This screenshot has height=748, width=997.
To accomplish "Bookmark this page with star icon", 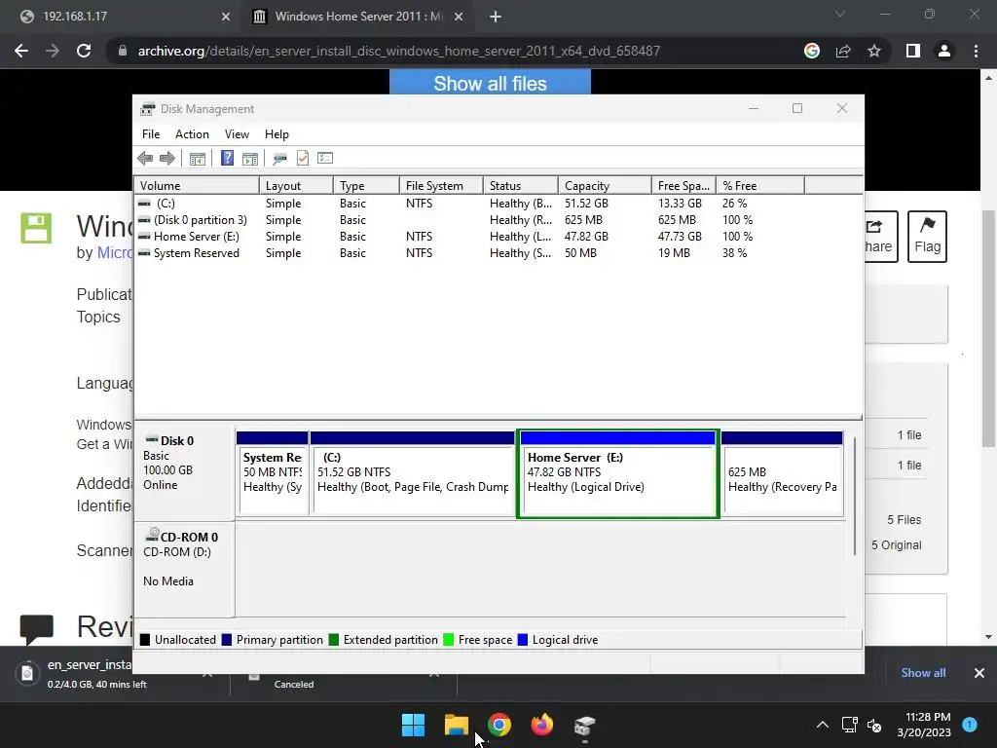I will tap(875, 51).
